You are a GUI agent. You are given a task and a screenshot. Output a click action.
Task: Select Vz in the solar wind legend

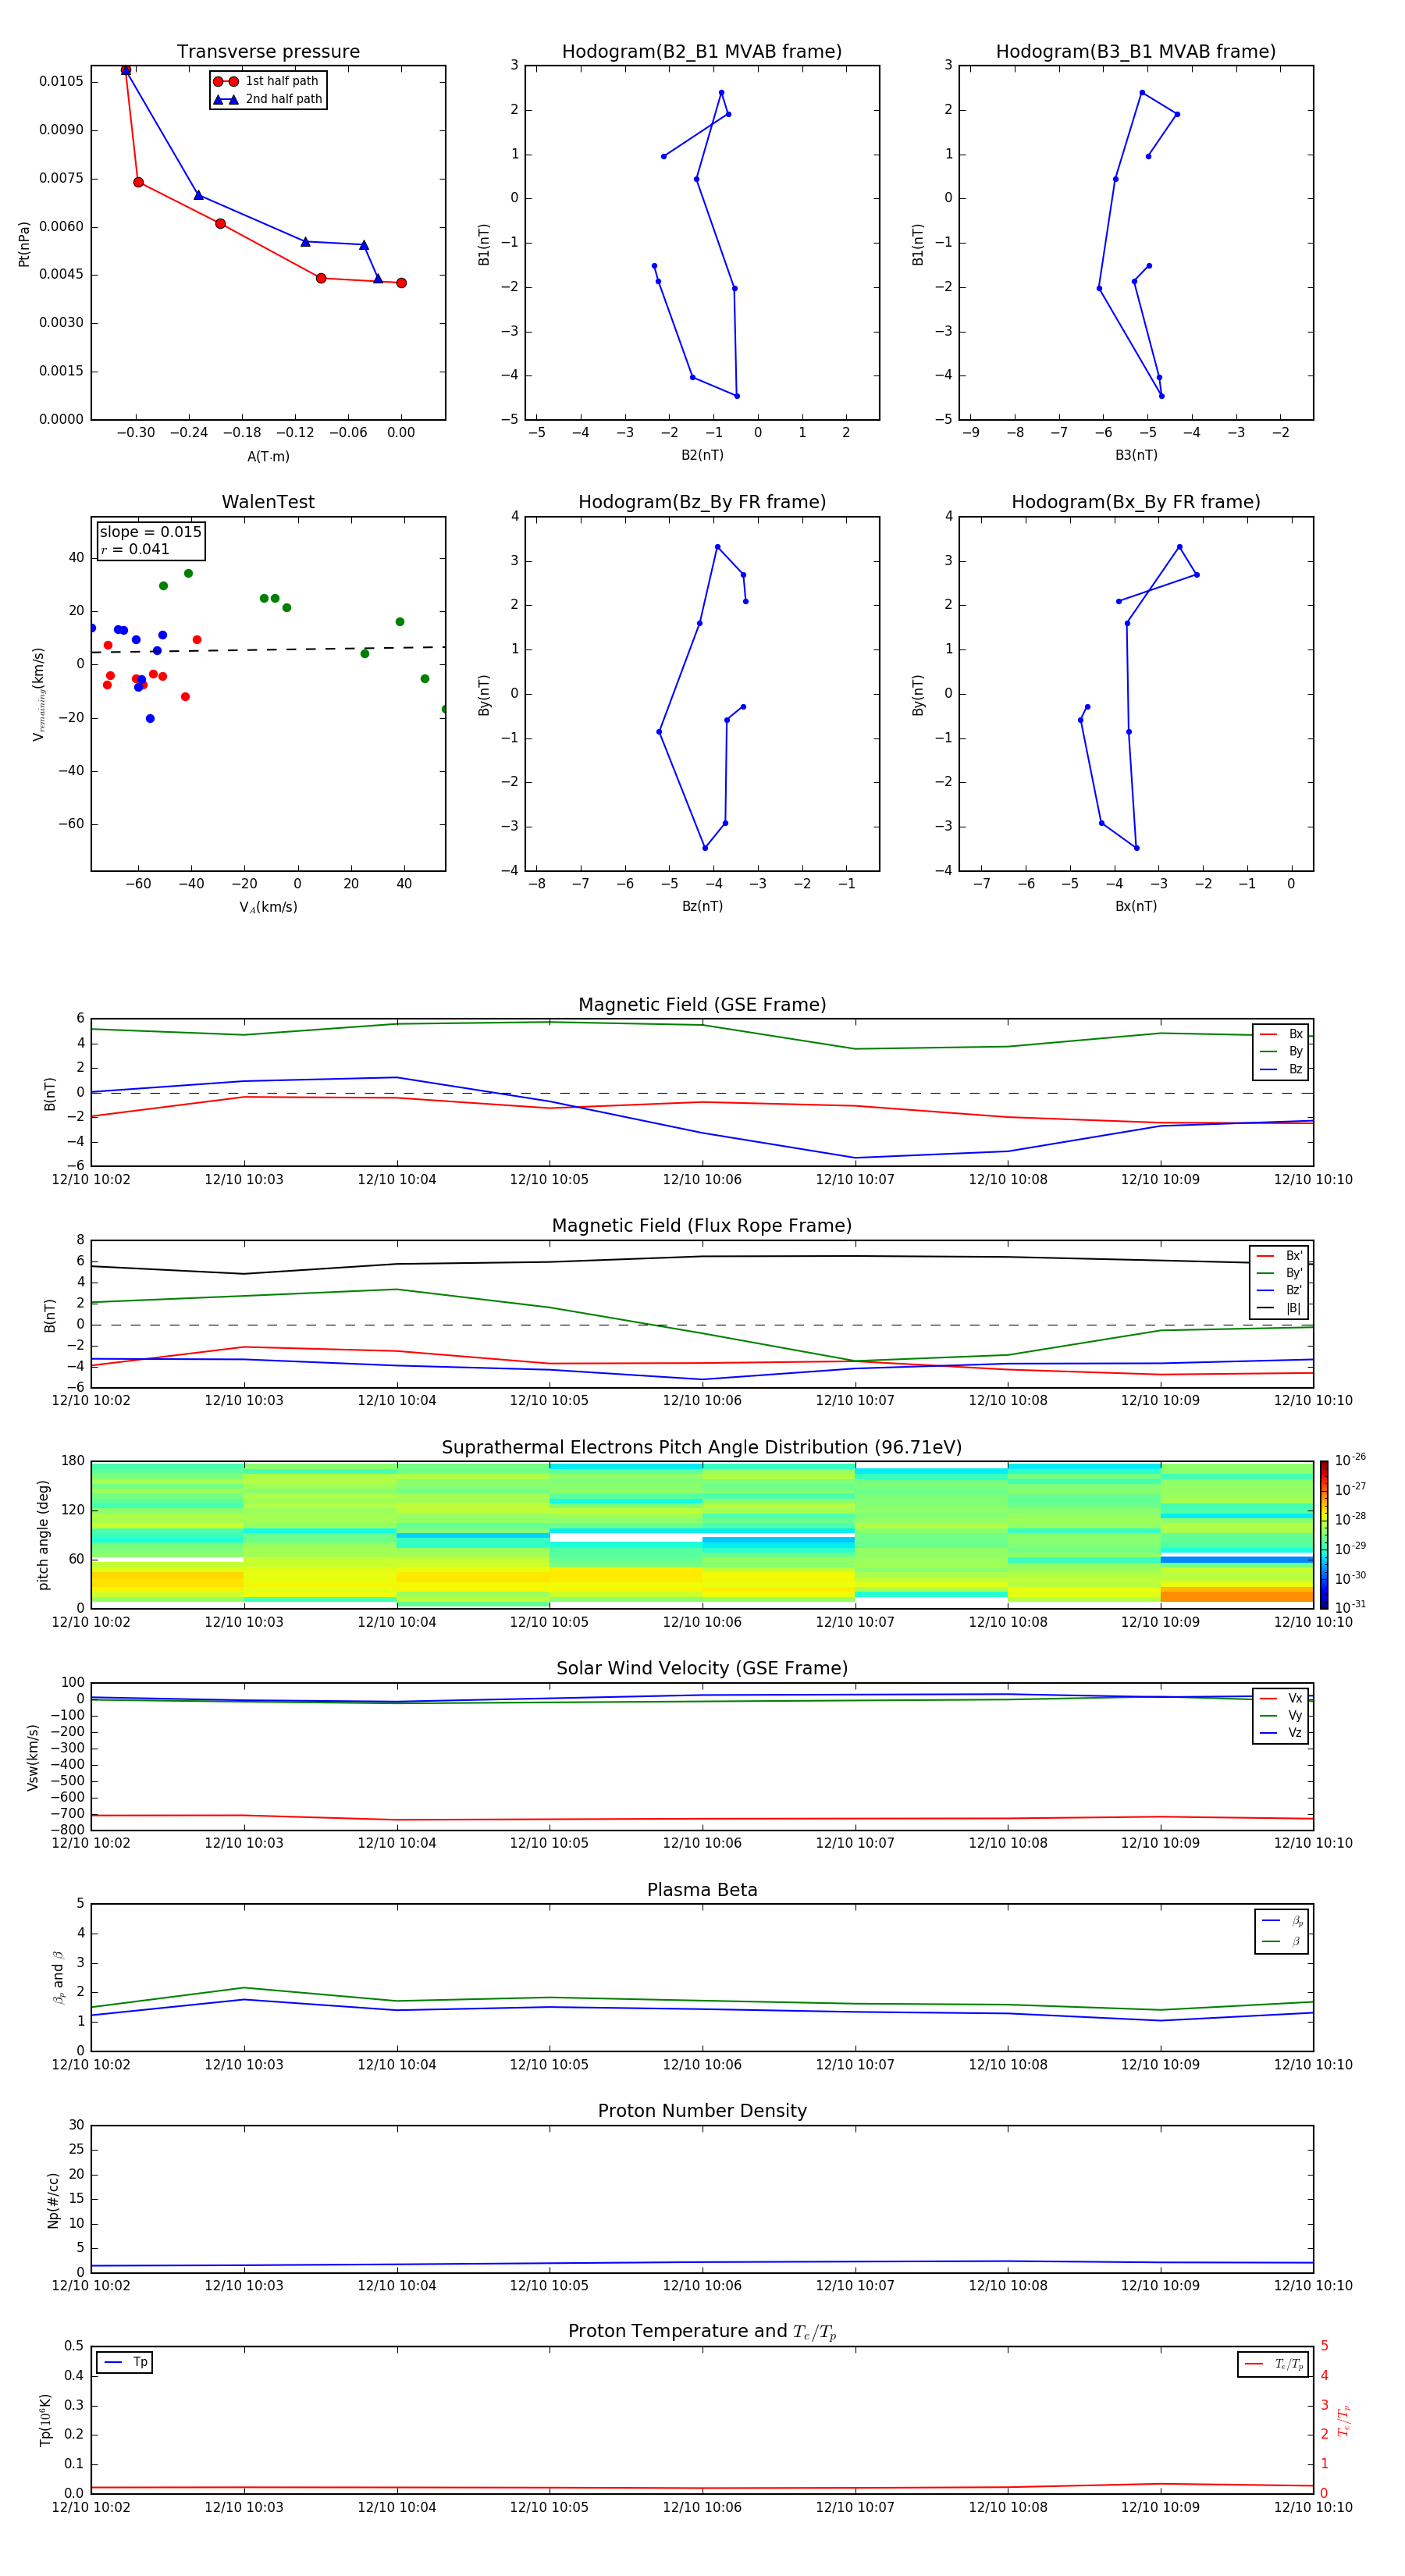(x=1281, y=1733)
